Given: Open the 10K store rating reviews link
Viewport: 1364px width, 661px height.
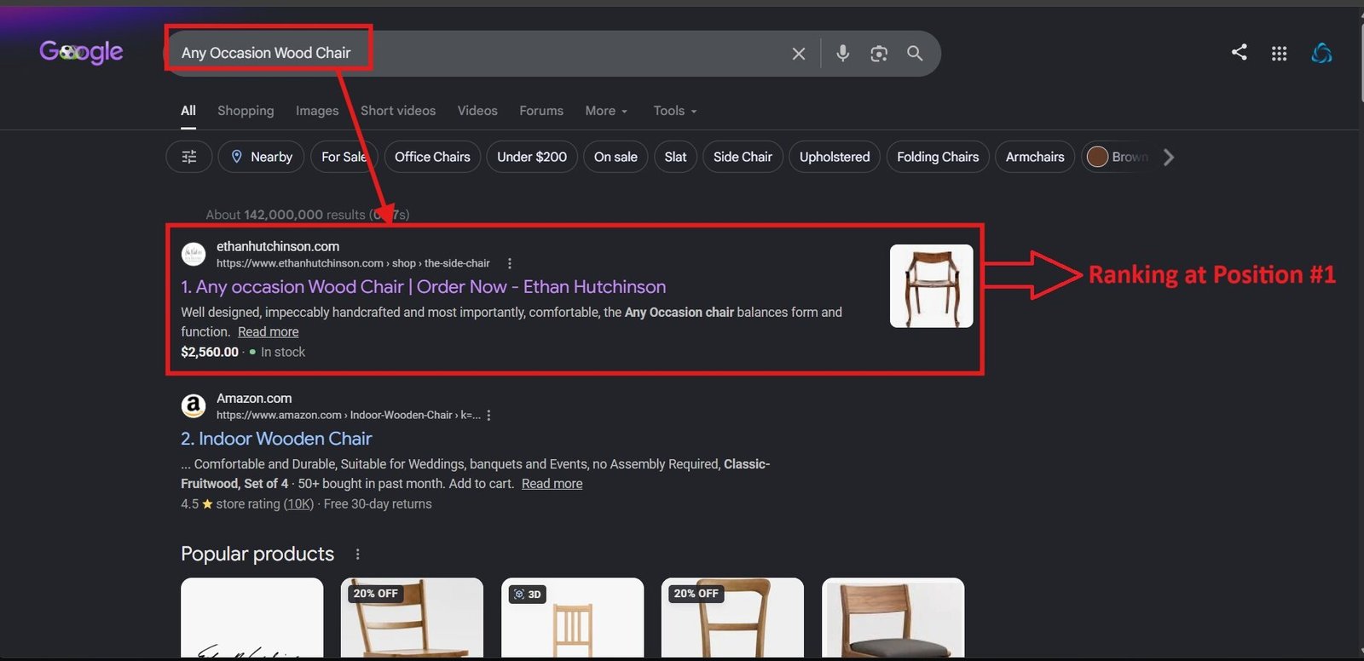Looking at the screenshot, I should (298, 504).
